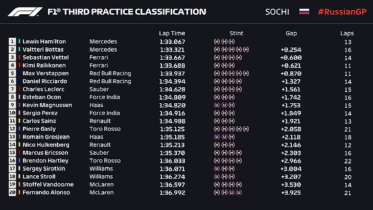Click the position 1 number badge
Screen dimensions: 373x210
point(12,41)
